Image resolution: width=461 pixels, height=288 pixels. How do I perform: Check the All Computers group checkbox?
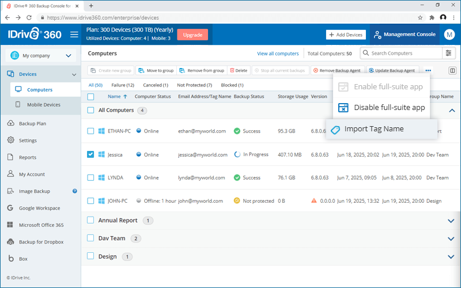tap(90, 110)
